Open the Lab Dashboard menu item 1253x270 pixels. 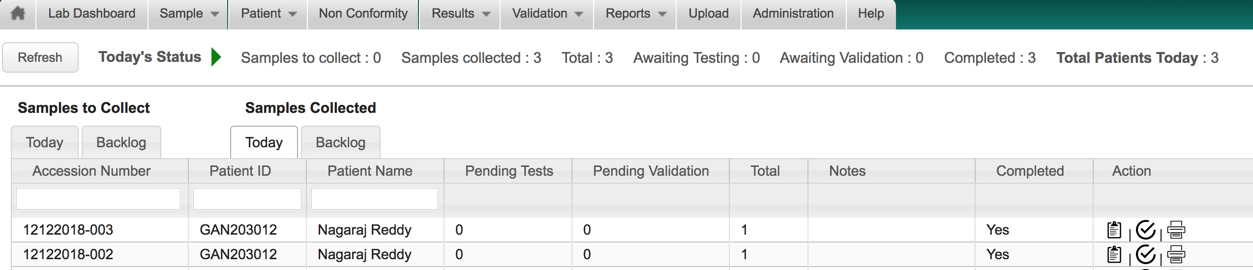click(x=92, y=14)
